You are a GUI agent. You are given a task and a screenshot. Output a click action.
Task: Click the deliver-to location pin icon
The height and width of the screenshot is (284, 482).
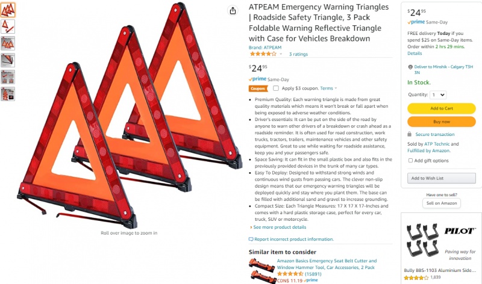410,67
